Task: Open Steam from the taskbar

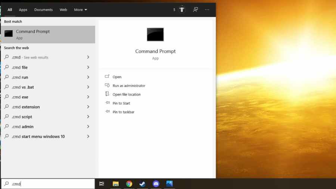Action: tap(143, 184)
